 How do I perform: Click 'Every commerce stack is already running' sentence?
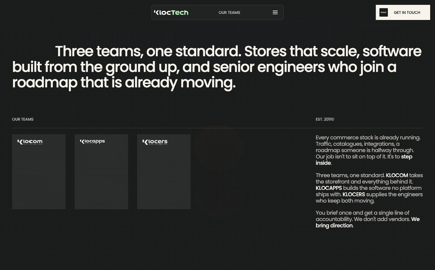(368, 138)
